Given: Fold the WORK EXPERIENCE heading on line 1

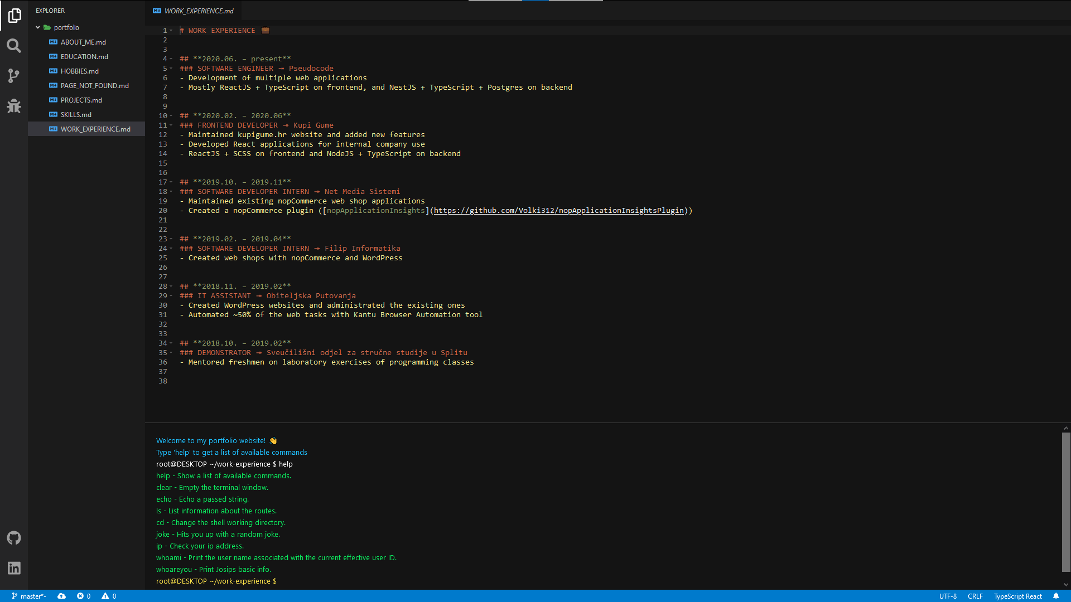Looking at the screenshot, I should coord(170,30).
